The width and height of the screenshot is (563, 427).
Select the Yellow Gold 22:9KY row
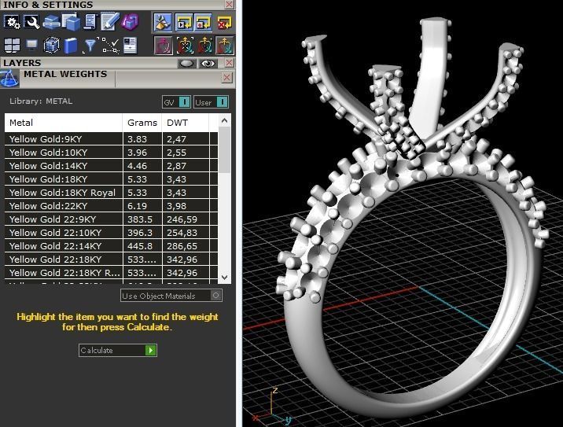click(x=112, y=219)
